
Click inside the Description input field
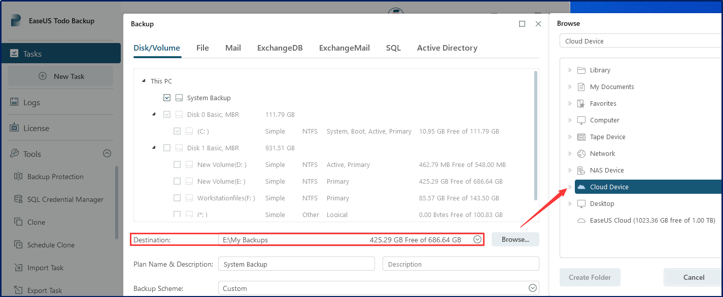pos(460,264)
